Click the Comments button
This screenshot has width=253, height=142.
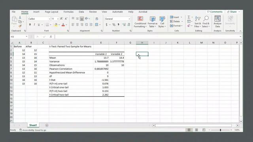(x=215, y=12)
